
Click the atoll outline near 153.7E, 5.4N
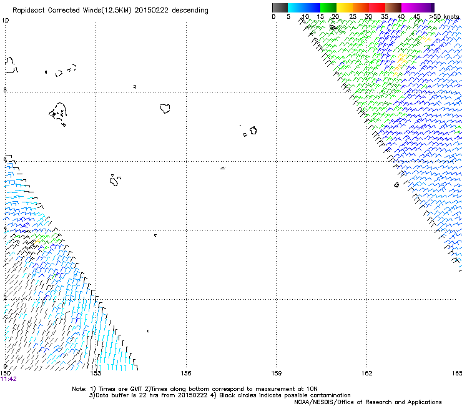click(x=115, y=180)
